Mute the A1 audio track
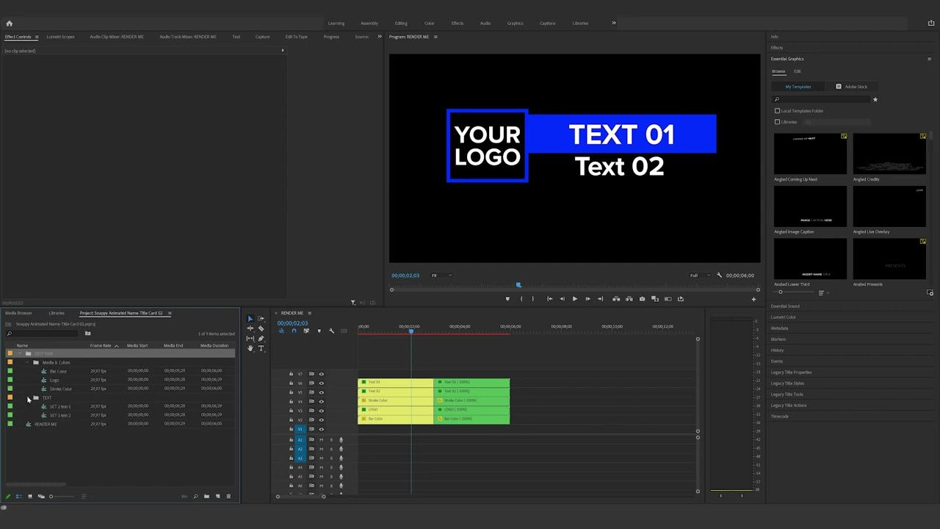The image size is (940, 529). click(321, 439)
